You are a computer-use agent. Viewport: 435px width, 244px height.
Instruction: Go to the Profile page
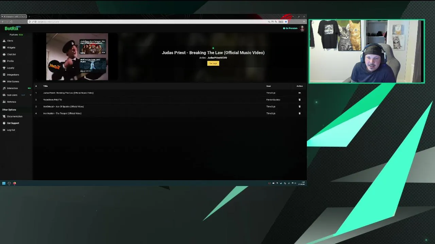(10, 61)
